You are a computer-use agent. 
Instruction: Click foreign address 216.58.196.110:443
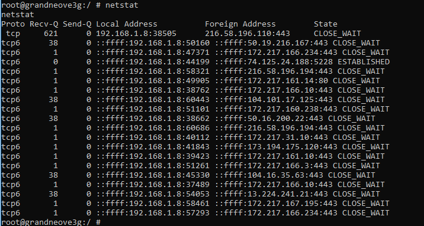(x=248, y=34)
